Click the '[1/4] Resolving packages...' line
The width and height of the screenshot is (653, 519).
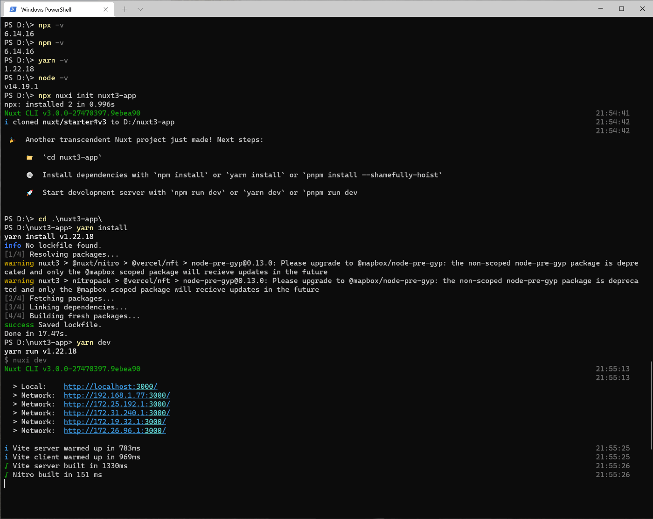62,254
